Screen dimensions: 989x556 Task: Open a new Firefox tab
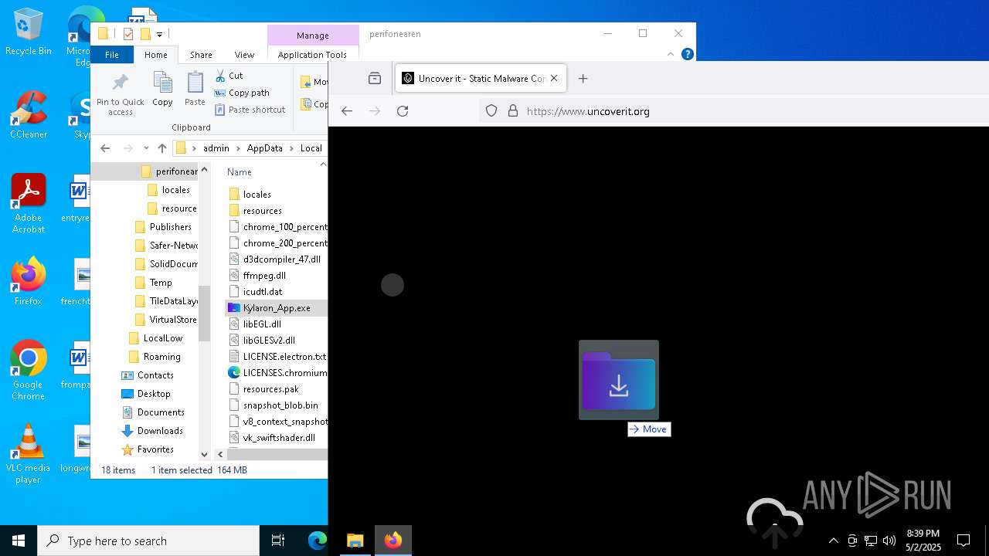[x=583, y=78]
